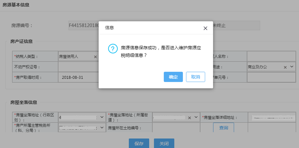Select the blue question mark icon in the dialog

coord(113,49)
